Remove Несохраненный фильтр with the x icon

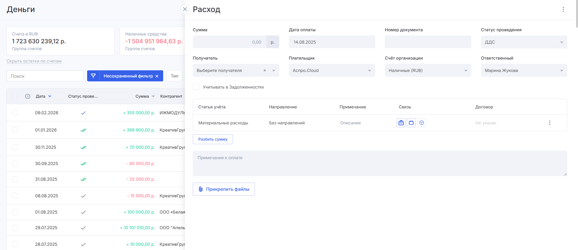point(157,76)
